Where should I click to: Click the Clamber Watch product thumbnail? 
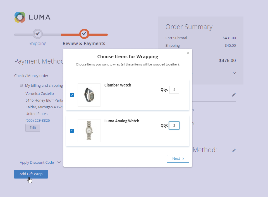(89, 95)
